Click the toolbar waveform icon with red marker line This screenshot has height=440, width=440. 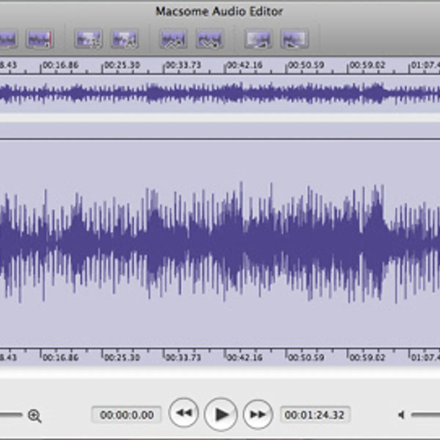(40, 38)
